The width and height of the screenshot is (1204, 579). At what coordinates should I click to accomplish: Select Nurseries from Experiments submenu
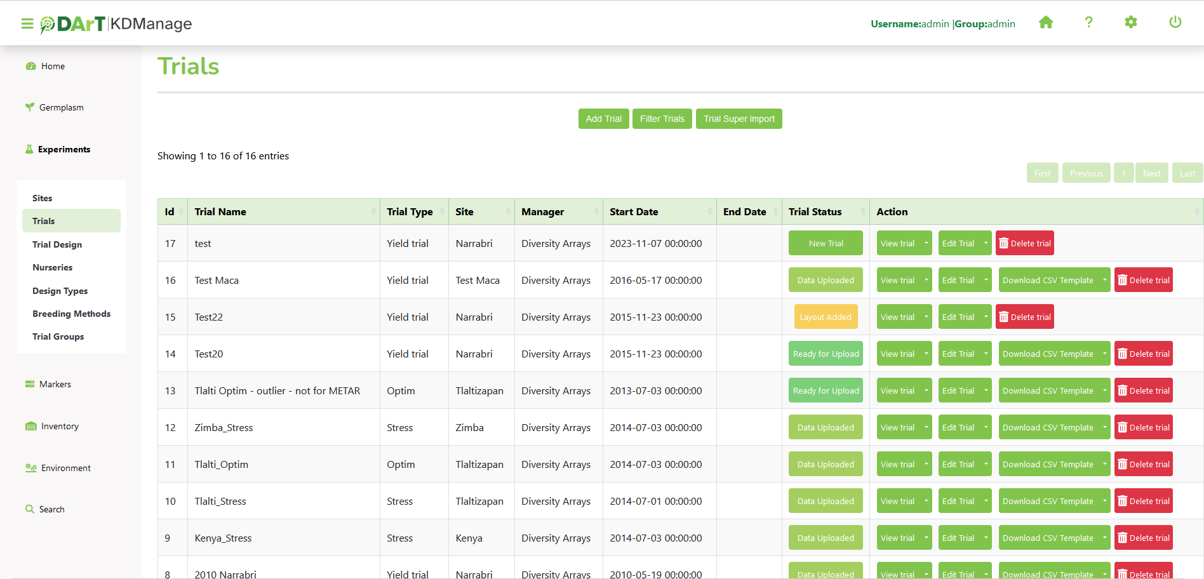click(x=52, y=267)
